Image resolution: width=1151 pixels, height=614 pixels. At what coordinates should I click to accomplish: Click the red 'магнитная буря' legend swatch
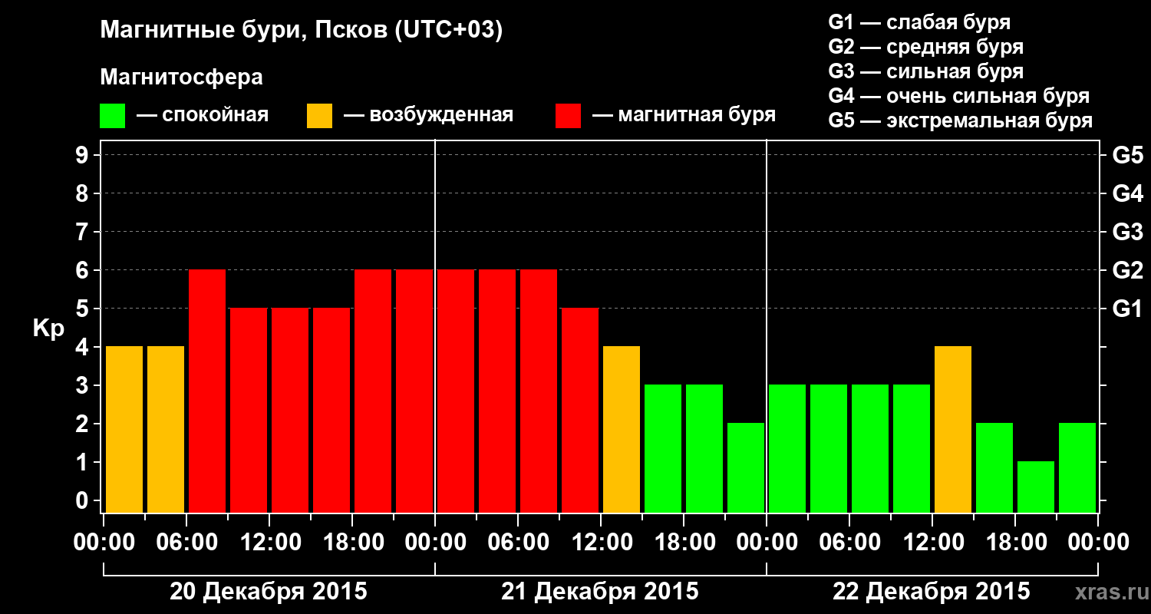tap(568, 116)
